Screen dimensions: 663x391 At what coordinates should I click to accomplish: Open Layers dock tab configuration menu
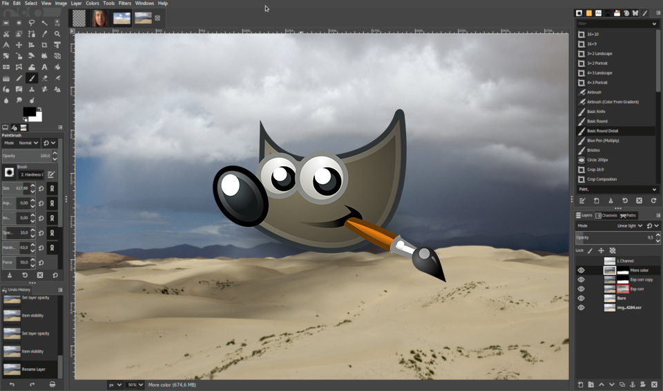point(658,215)
